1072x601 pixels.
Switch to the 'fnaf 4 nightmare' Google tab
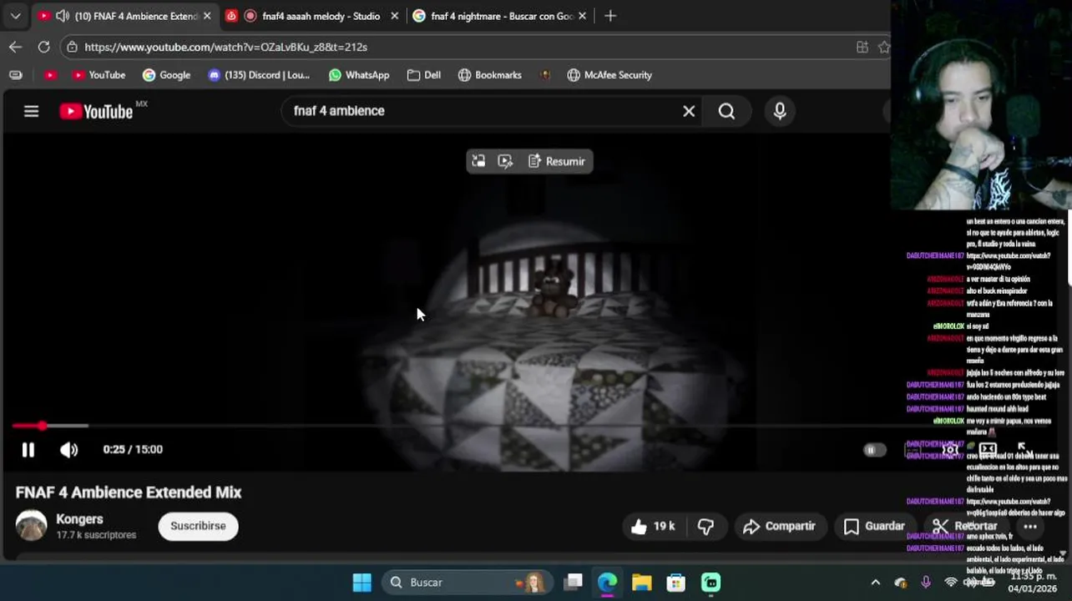click(x=500, y=16)
